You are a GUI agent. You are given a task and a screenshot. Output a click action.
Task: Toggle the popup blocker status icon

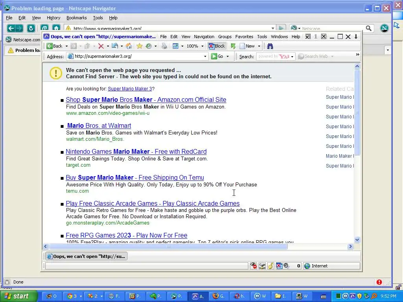[279, 266]
